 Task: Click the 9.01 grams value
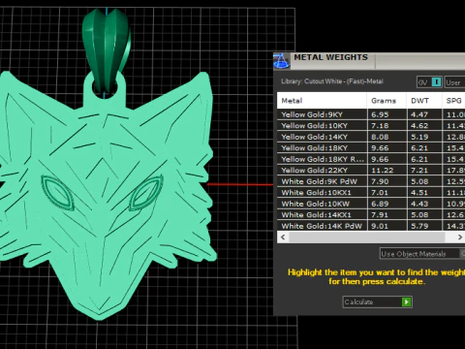pos(380,226)
